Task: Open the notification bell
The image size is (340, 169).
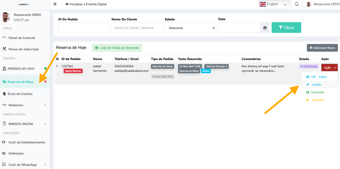Action: click(297, 4)
